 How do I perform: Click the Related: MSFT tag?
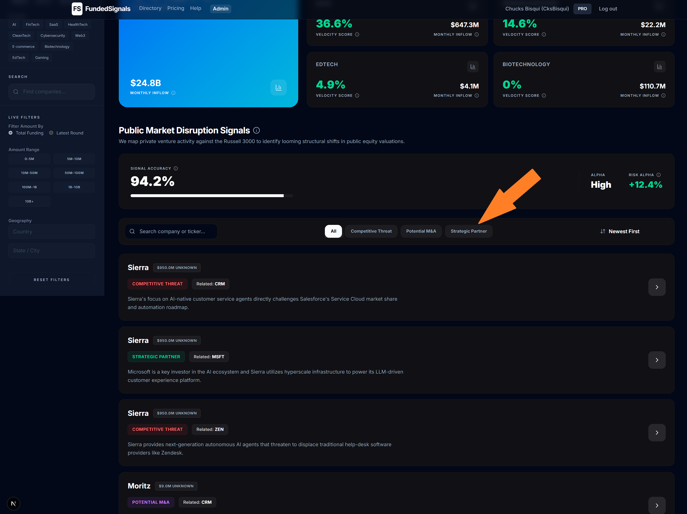[x=209, y=357]
